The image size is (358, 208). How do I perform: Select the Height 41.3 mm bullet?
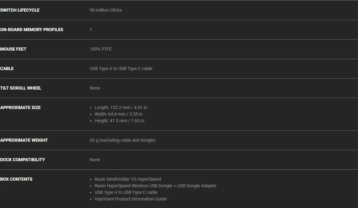(119, 121)
